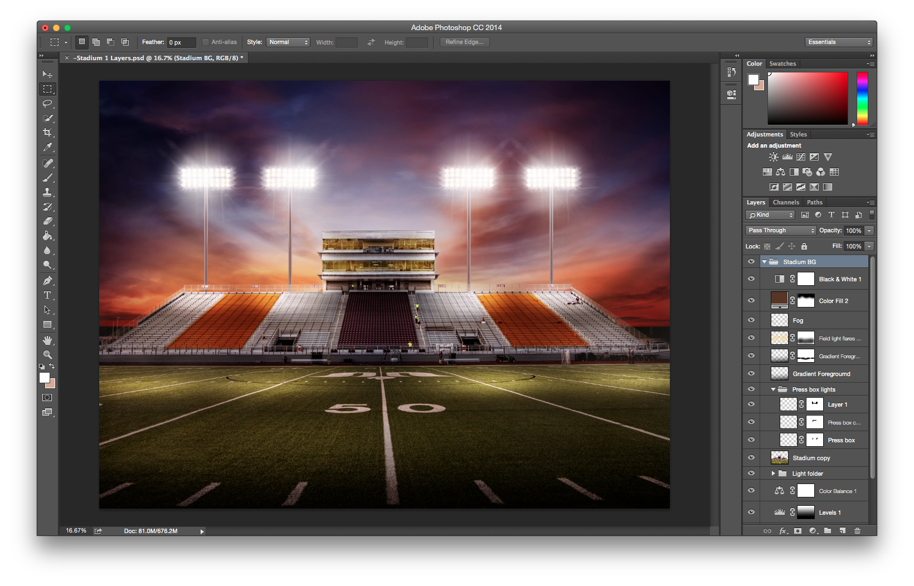Switch to the Channels tab
The image size is (914, 586).
click(786, 203)
